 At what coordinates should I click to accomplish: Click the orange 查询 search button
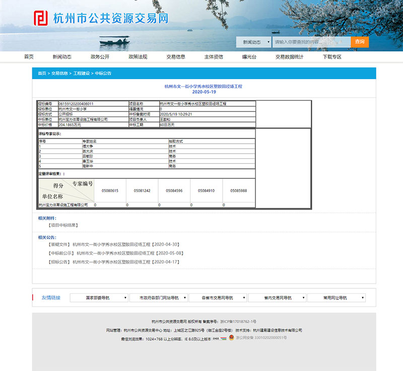(x=360, y=41)
